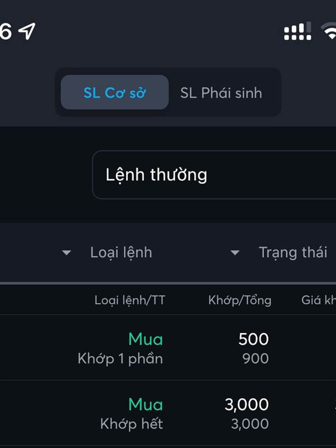Tap the location arrow icon in status bar
The image size is (336, 448).
27,31
